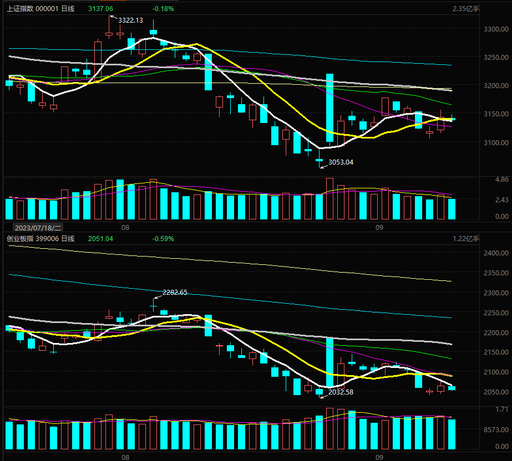512x461 pixels.
Task: Select the 2200.00 price axis label
Action: coord(496,332)
